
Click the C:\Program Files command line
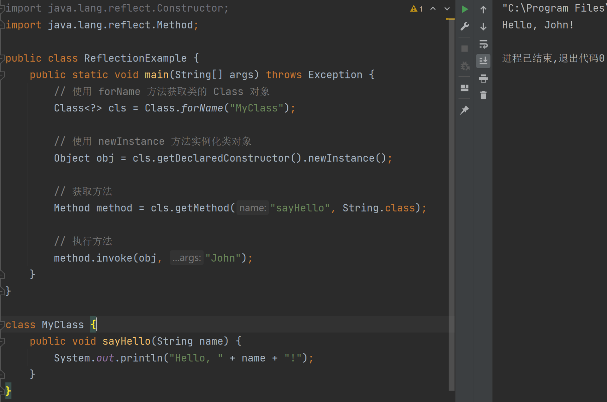click(x=554, y=8)
